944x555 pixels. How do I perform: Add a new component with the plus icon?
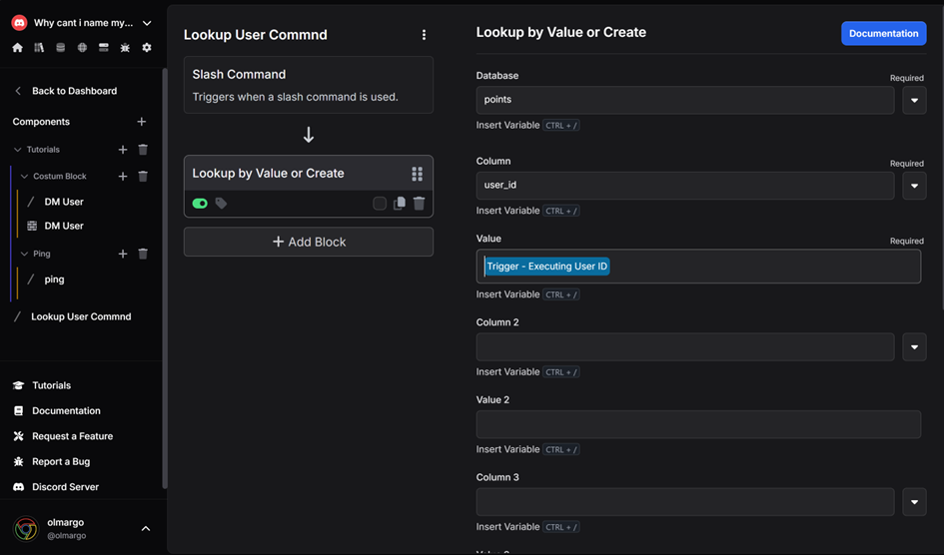click(x=142, y=122)
